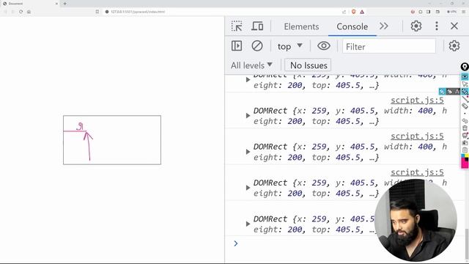Create a live expression with the eye icon
This screenshot has width=469, height=264.
pos(324,45)
